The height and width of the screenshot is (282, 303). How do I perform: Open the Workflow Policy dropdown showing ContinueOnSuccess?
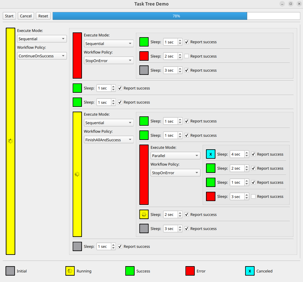[42, 56]
